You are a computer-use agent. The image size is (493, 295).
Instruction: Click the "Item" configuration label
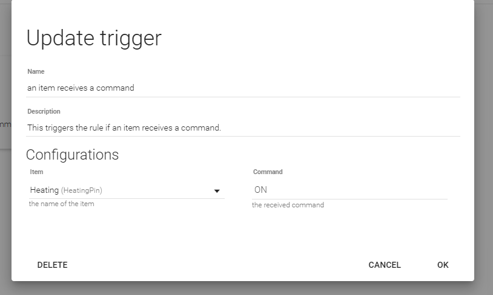pos(36,172)
